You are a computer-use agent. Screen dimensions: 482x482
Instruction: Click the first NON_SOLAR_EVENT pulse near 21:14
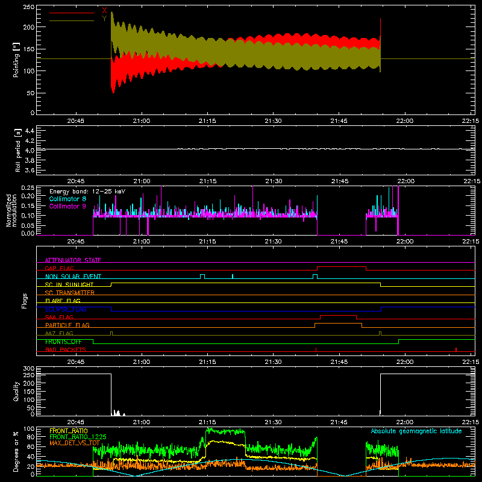[202, 275]
